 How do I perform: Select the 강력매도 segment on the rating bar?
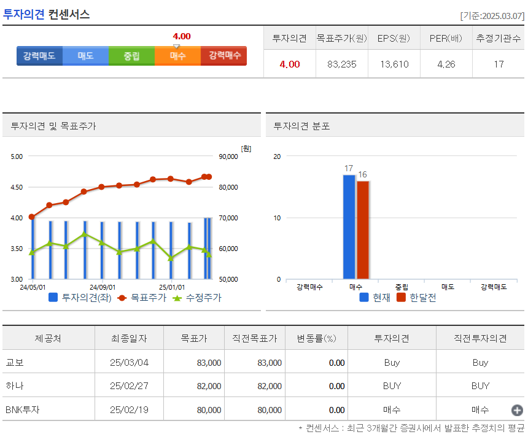39,55
